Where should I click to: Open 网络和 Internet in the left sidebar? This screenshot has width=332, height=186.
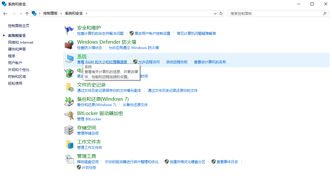coord(20,42)
